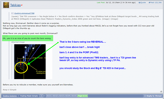Go to page 6113
Viewport: 164px width, 99px height.
tap(61, 96)
